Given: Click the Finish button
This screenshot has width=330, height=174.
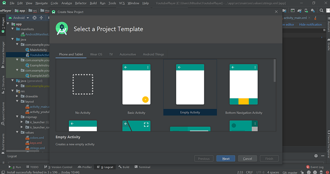Looking at the screenshot, I should click(x=269, y=158).
